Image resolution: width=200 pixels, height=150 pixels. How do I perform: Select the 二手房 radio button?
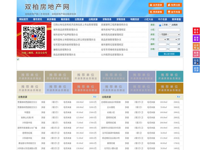(160, 25)
